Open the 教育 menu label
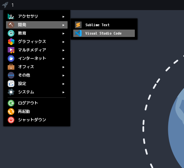 [22, 33]
